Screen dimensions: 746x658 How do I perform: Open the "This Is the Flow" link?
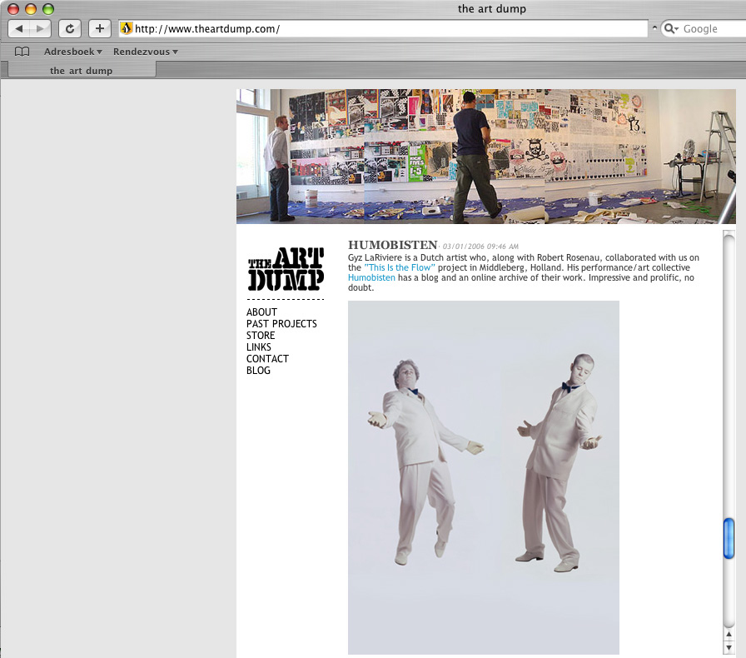400,267
